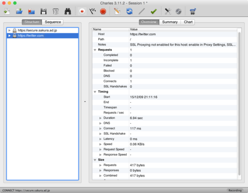Image resolution: width=248 pixels, height=193 pixels.
Task: Collapse the Requests section triangle
Action: tap(95, 50)
